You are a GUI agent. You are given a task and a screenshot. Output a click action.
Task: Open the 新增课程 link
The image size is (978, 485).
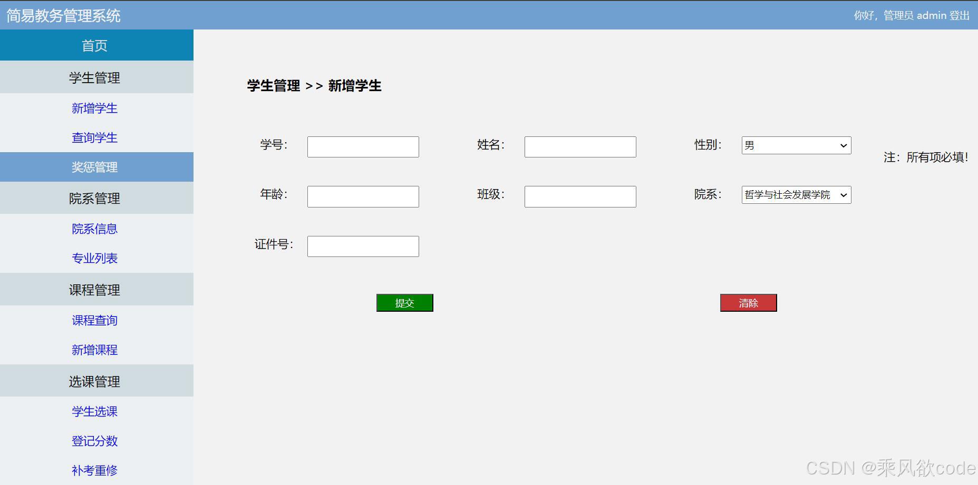[x=94, y=350]
